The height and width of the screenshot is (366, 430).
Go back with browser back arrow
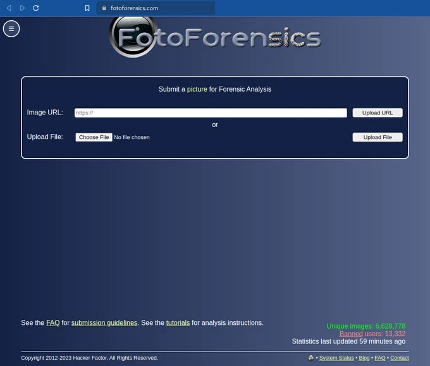(9, 8)
